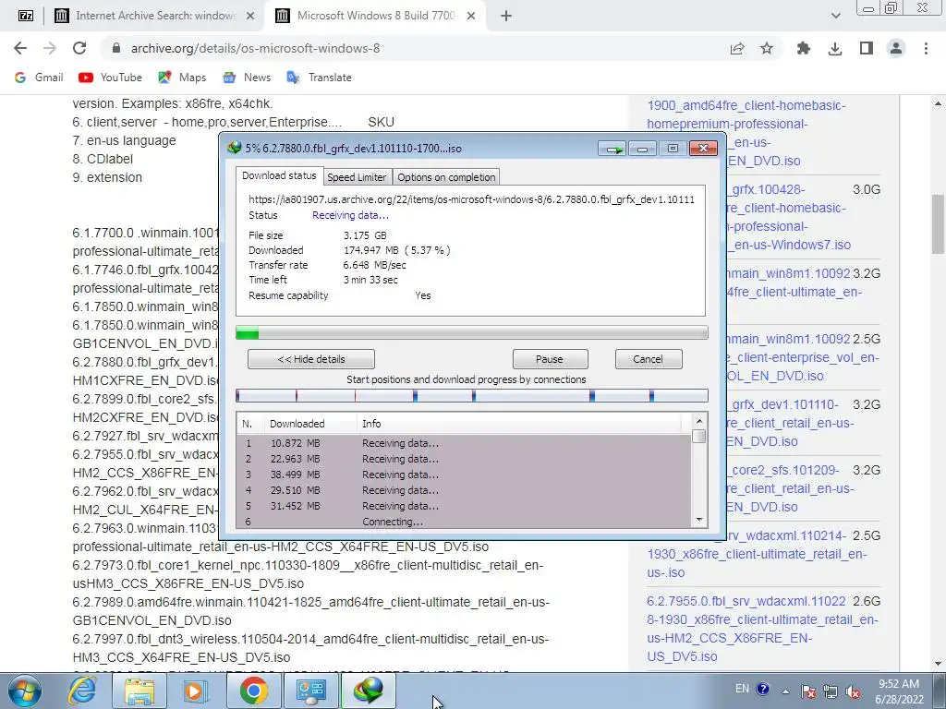Open Chrome downloads icon
946x709 pixels.
coord(835,48)
